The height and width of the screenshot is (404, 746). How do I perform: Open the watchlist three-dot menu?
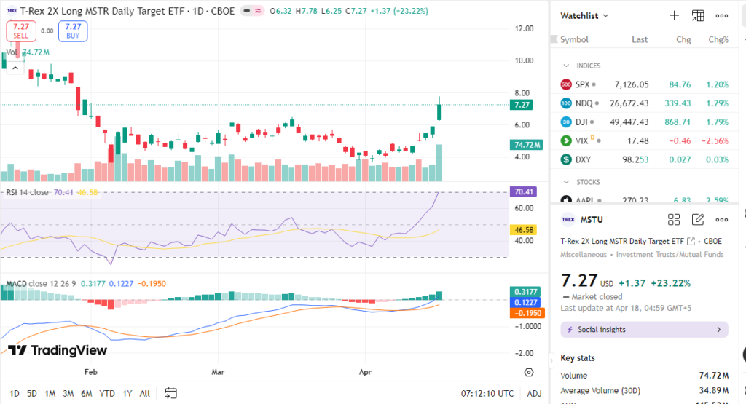click(722, 15)
